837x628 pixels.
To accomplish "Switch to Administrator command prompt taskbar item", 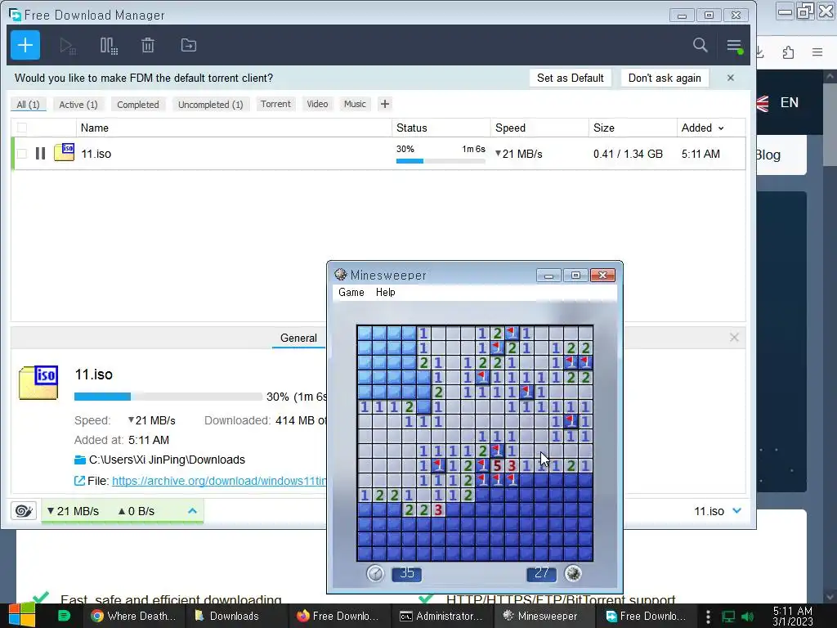I will pos(442,616).
